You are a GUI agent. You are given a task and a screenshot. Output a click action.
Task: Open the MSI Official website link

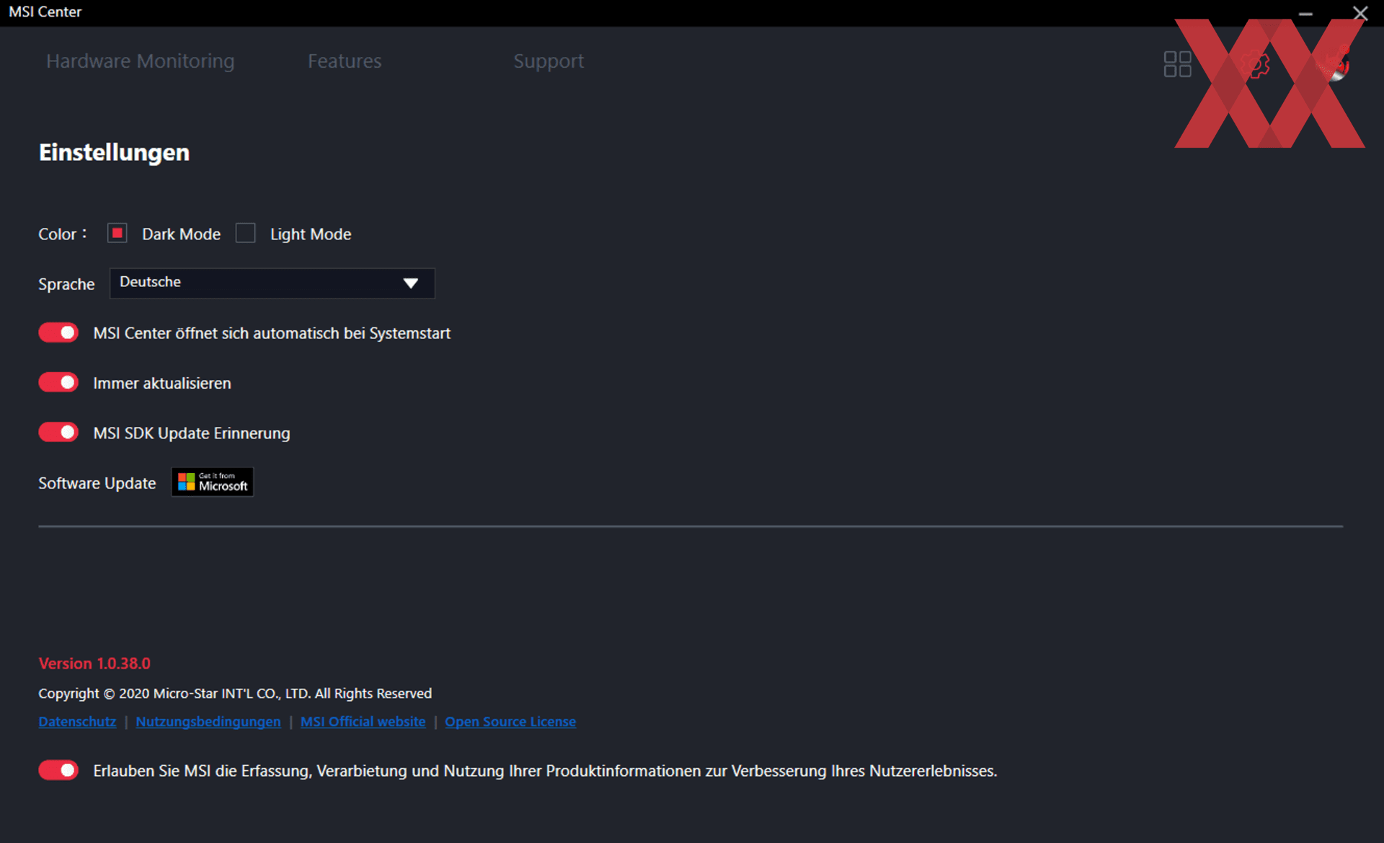tap(363, 721)
